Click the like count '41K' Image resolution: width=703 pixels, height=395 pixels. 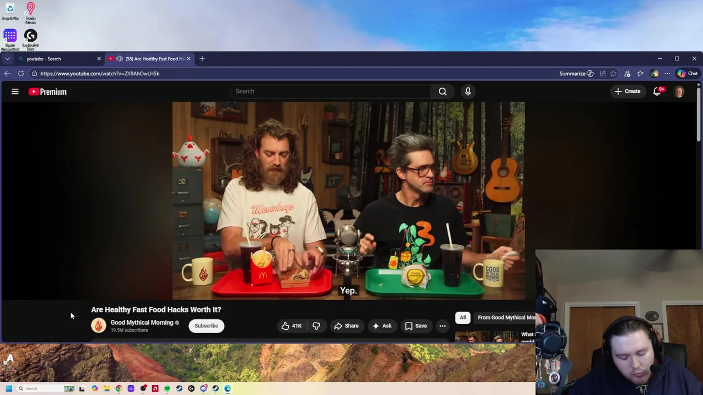[x=297, y=326]
